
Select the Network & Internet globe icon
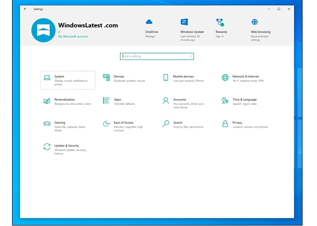(225, 77)
